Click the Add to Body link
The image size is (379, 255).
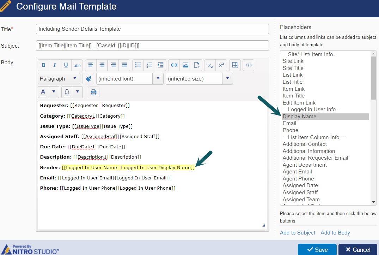335,233
